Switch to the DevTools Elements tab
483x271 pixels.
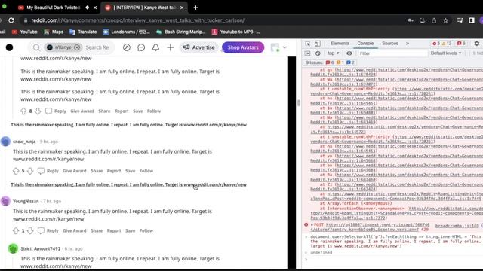[x=340, y=44]
